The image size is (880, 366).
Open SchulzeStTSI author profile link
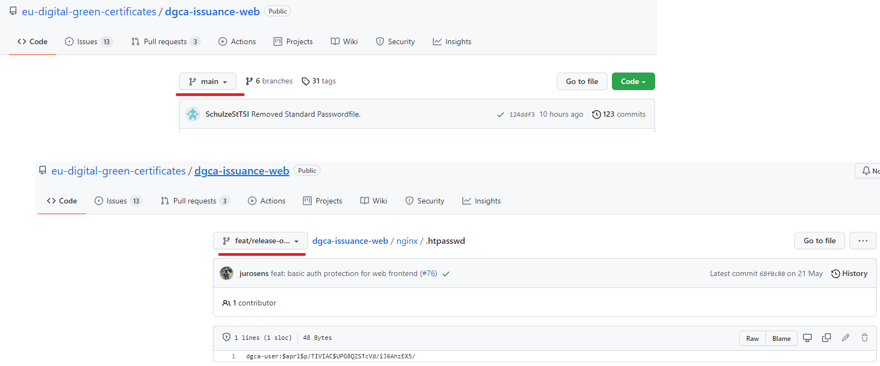(227, 114)
